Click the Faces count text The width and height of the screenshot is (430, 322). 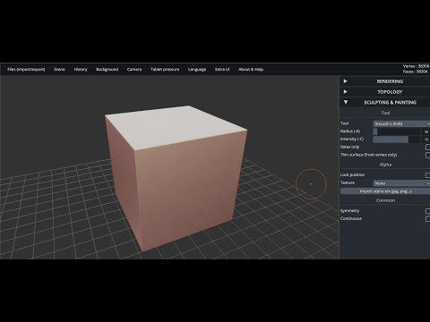(416, 72)
